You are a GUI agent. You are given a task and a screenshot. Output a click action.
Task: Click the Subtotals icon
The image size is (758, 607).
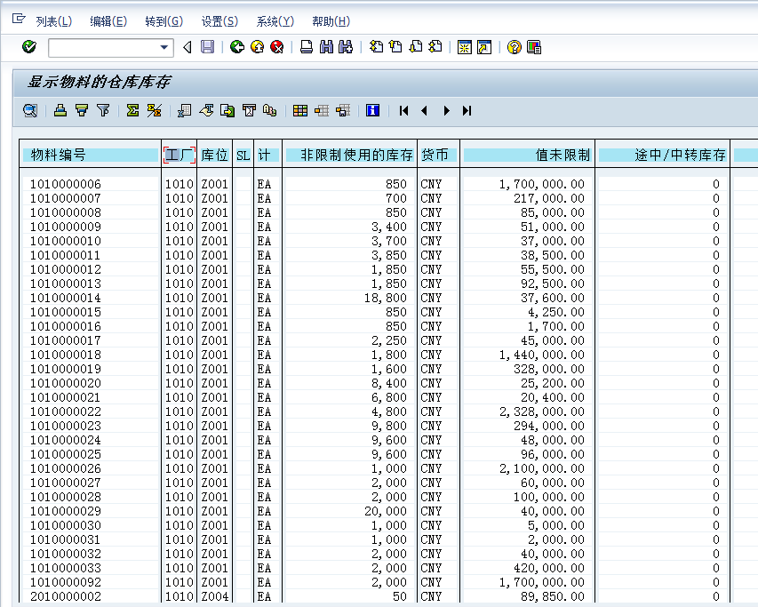click(x=153, y=110)
